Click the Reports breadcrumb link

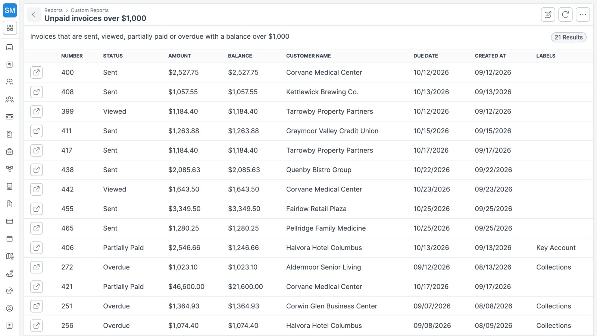(x=53, y=10)
